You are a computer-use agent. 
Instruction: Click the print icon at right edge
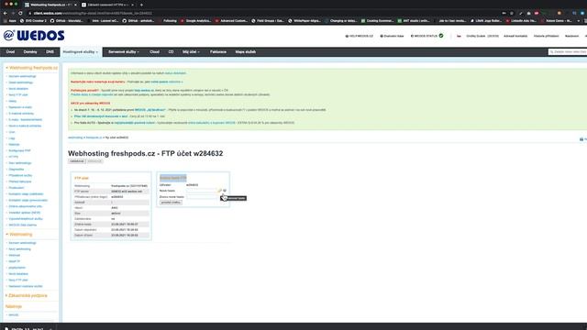(x=581, y=139)
